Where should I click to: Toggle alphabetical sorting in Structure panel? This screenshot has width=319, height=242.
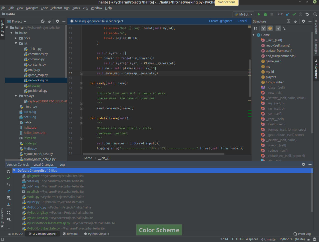click(x=255, y=28)
